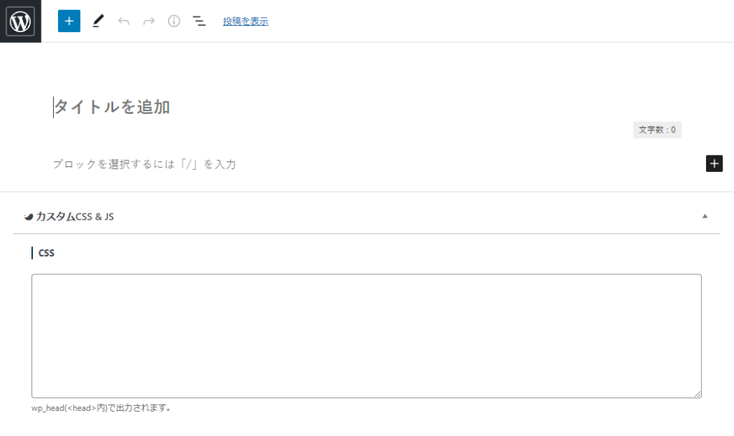
Task: Click the タイトルを追加 title field
Action: (113, 107)
